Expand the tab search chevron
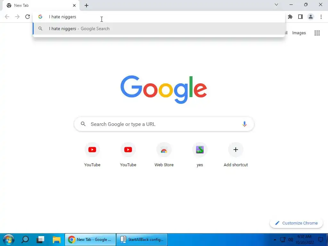Image resolution: width=328 pixels, height=246 pixels. (276, 4)
